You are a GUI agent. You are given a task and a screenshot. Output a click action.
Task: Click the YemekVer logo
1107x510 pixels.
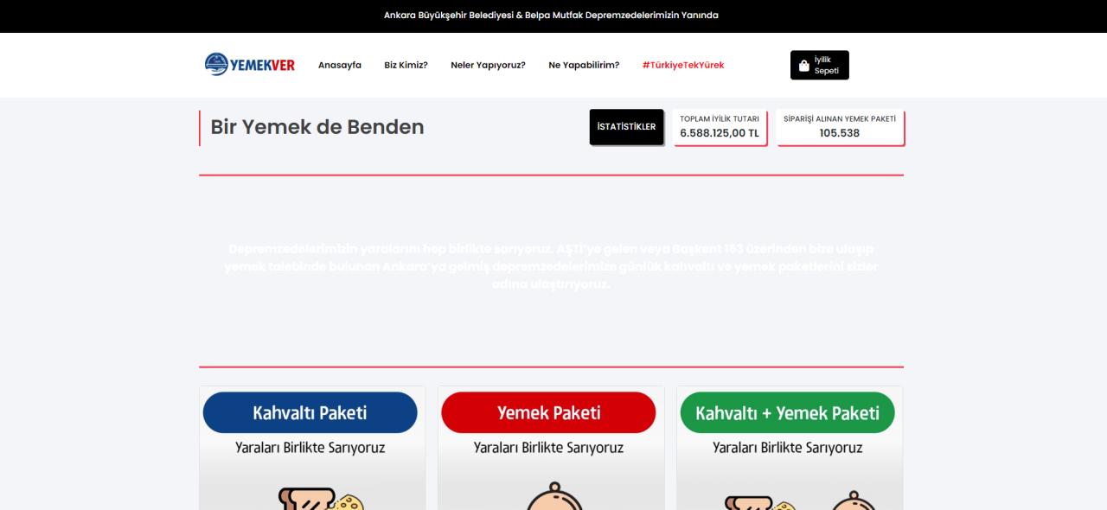pyautogui.click(x=249, y=65)
